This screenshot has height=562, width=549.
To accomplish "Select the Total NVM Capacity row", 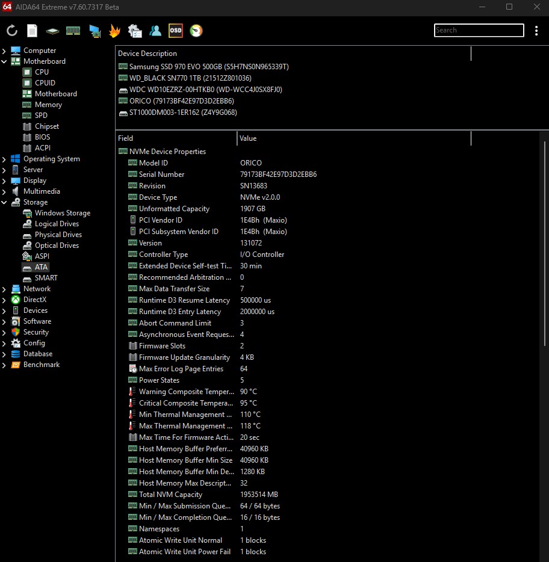I will (x=203, y=495).
